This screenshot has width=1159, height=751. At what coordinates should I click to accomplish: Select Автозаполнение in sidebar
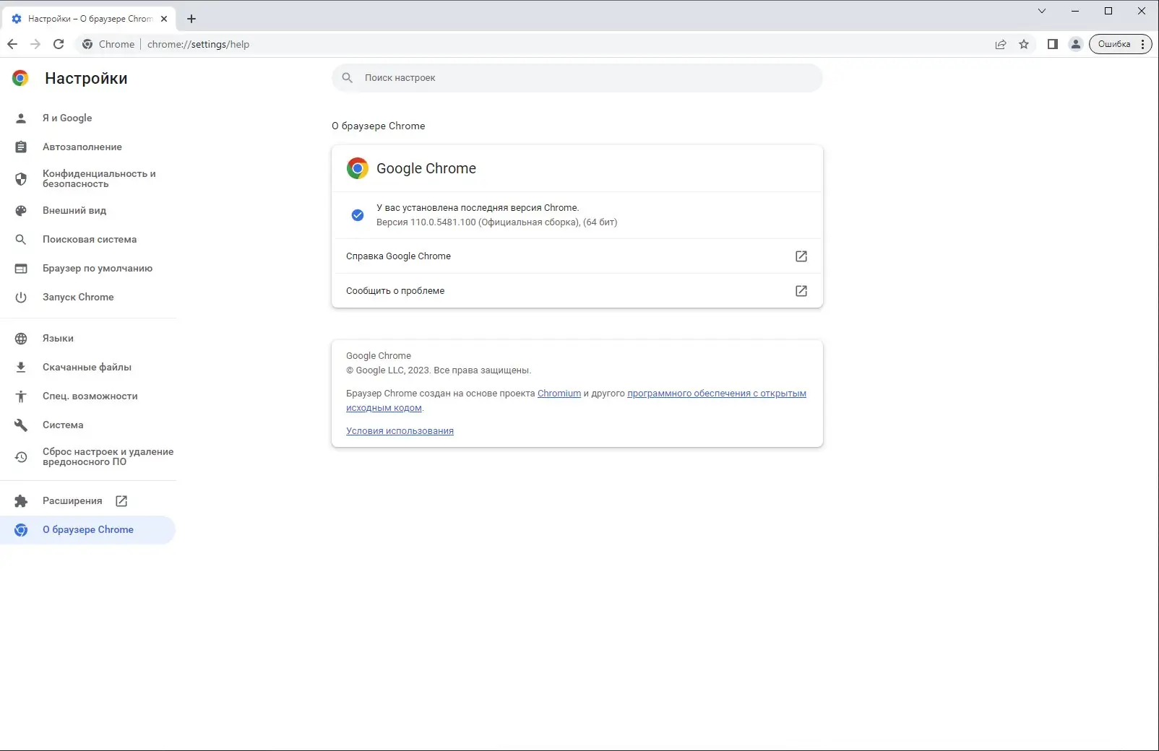click(x=82, y=147)
